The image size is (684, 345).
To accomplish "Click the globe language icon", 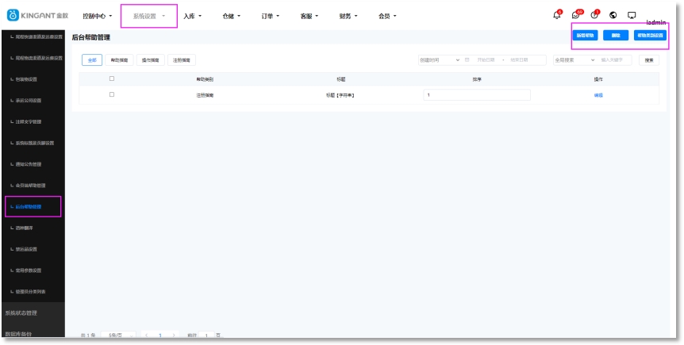I will click(x=613, y=15).
